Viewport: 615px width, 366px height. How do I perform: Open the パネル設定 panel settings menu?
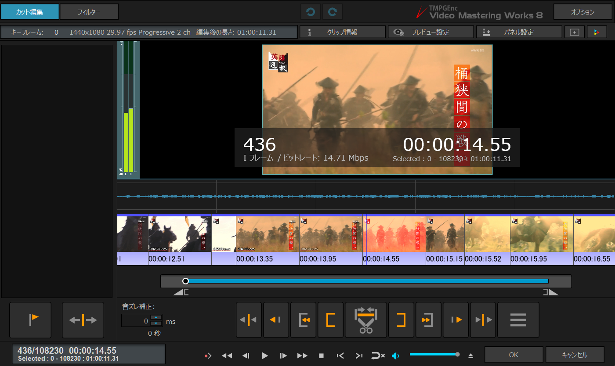pyautogui.click(x=519, y=32)
